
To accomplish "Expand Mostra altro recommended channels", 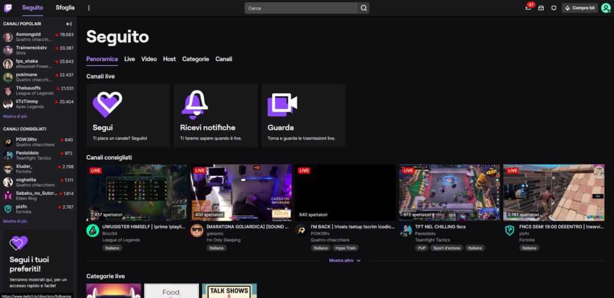I will point(345,260).
